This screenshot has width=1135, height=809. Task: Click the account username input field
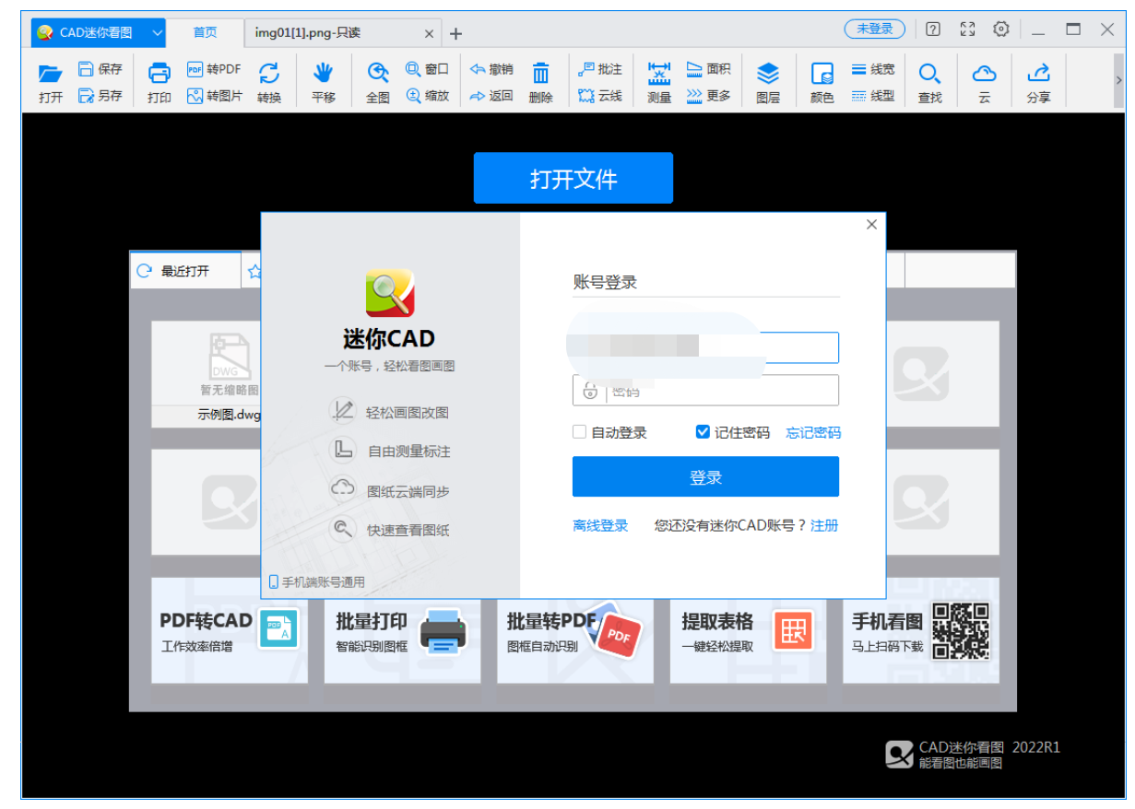tap(705, 347)
